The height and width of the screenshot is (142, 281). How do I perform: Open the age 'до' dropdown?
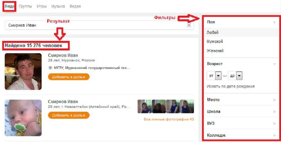(x=239, y=76)
